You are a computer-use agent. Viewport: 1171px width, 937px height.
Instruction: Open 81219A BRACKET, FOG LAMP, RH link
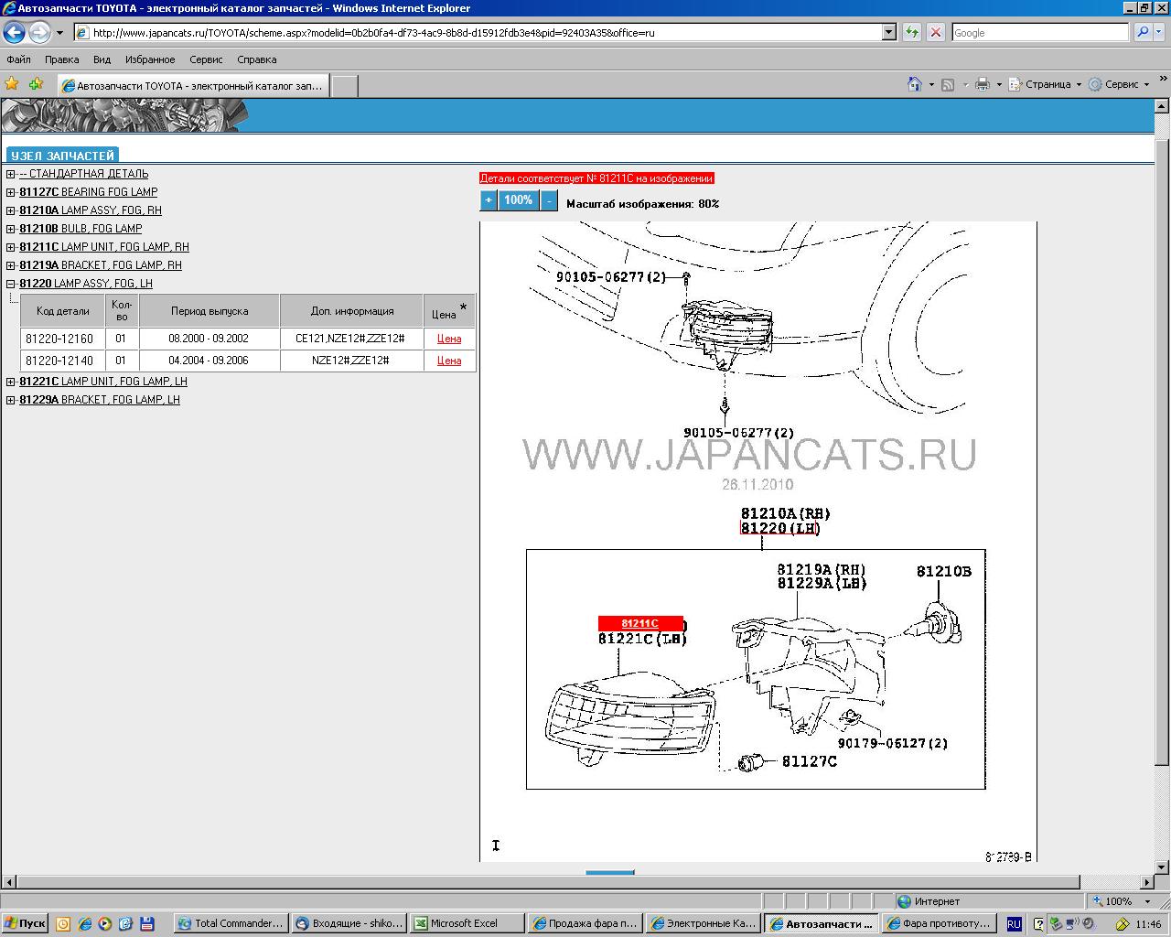pos(101,265)
